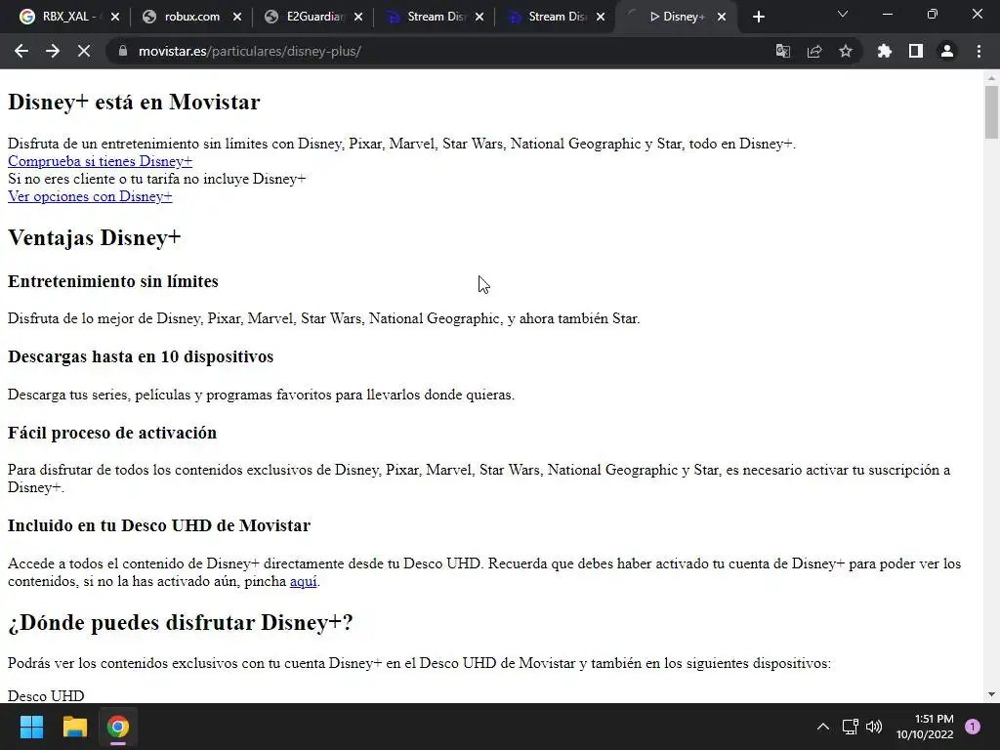Close the second Stream Disney tab

(601, 18)
